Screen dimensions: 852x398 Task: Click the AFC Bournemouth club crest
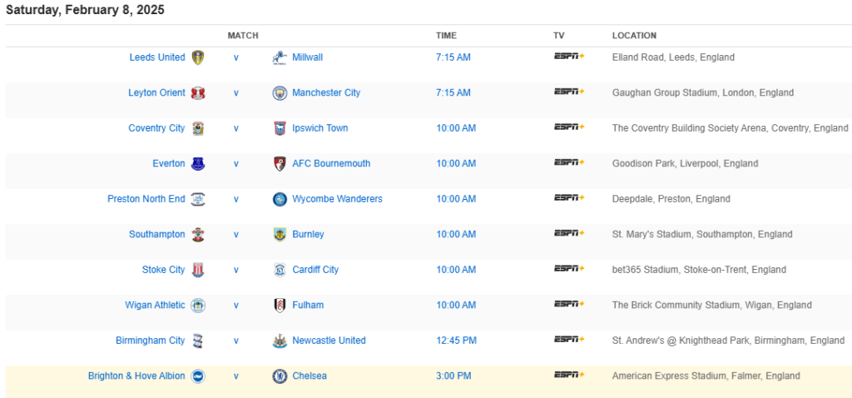[x=280, y=164]
